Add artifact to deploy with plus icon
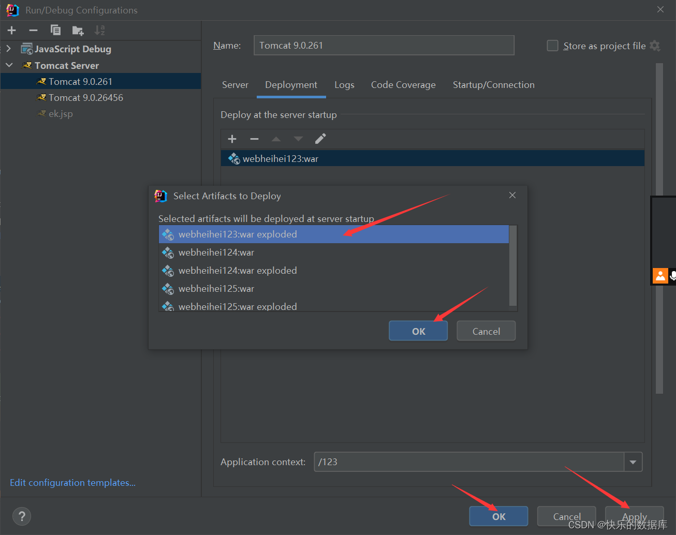This screenshot has width=676, height=535. tap(232, 139)
